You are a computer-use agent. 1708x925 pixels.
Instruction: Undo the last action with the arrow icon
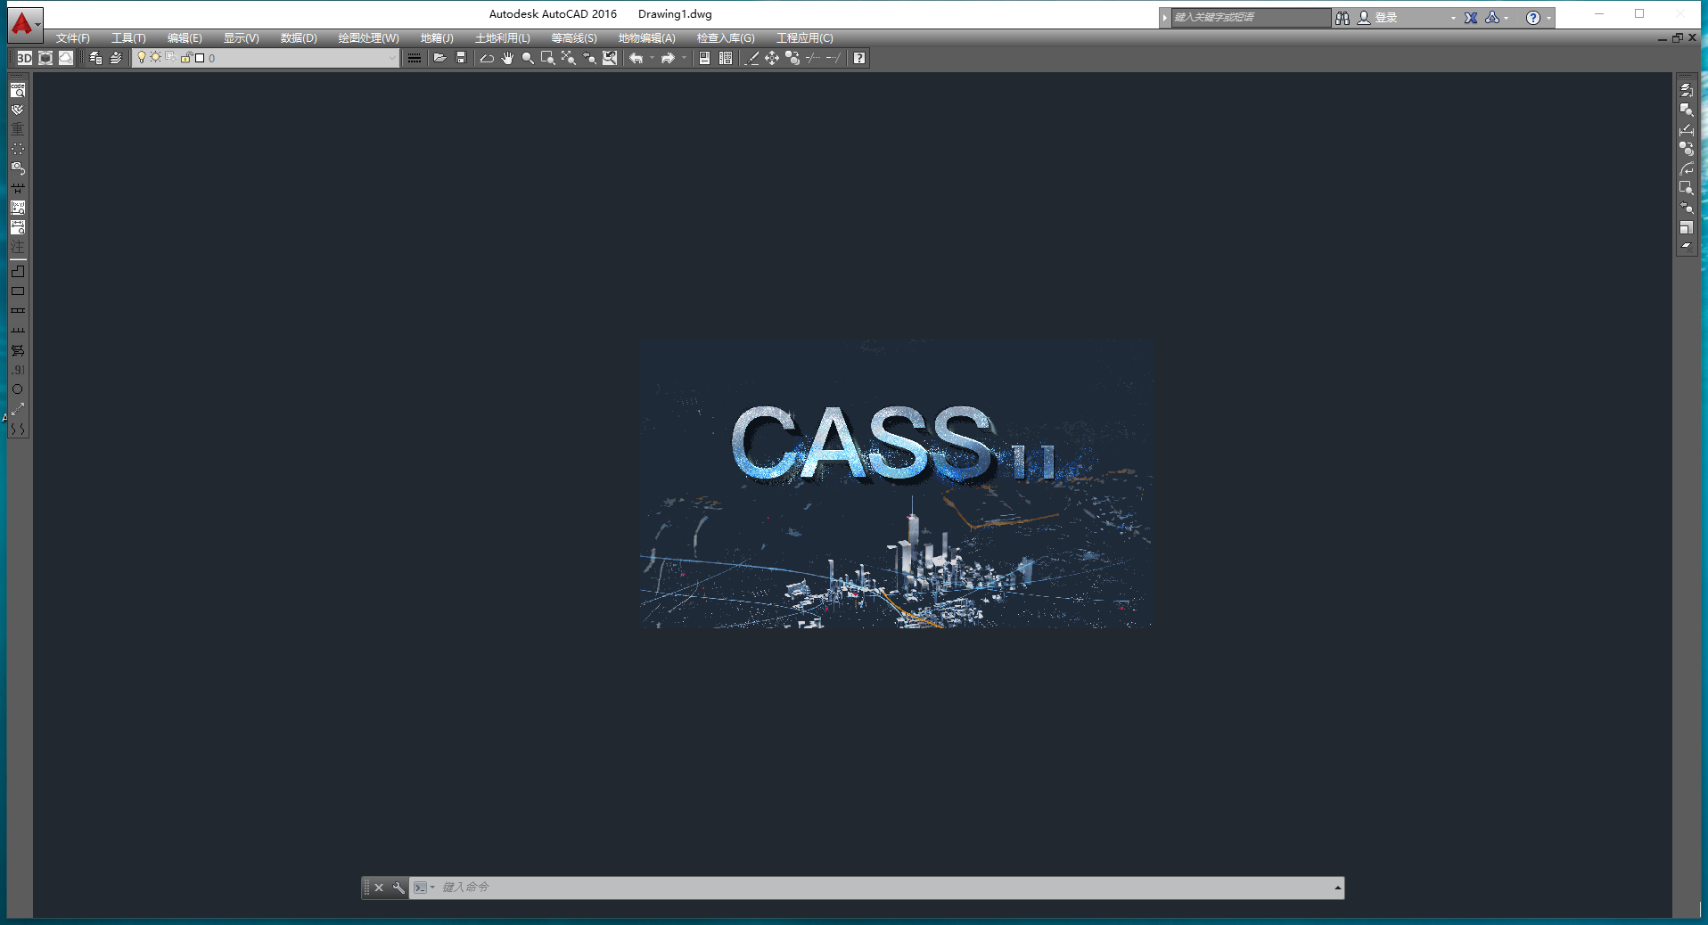pyautogui.click(x=636, y=58)
